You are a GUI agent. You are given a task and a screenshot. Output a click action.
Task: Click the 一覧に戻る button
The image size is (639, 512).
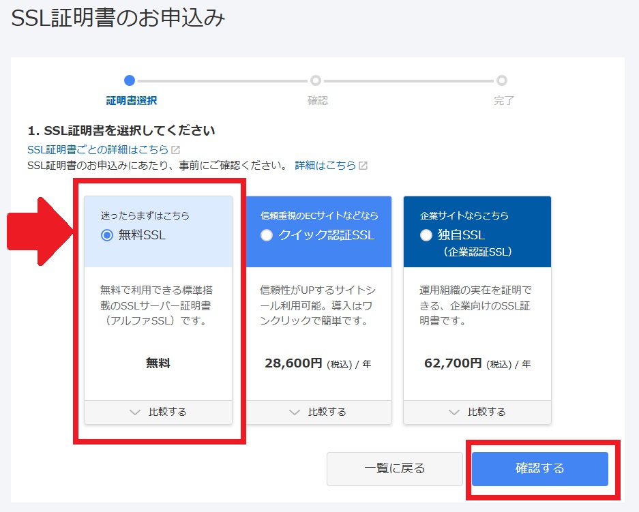394,468
